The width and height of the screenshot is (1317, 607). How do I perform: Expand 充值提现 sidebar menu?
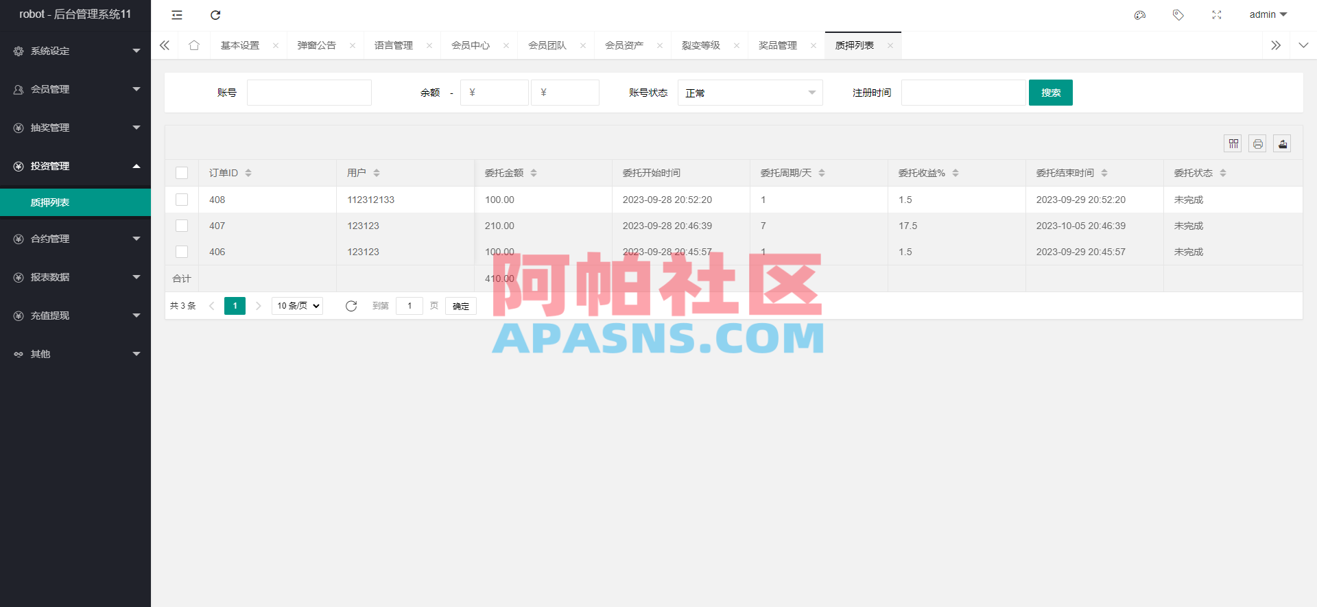(x=75, y=316)
